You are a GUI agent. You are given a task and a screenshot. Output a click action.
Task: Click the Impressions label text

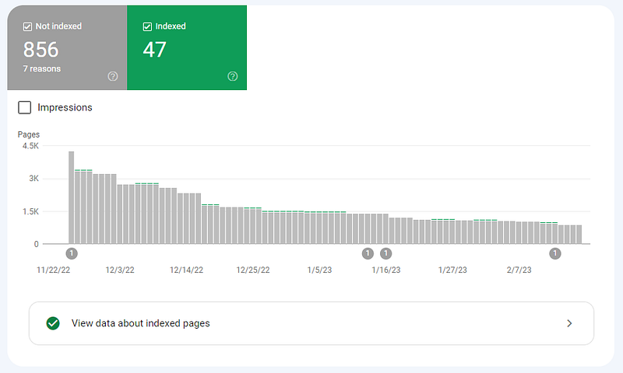point(65,107)
